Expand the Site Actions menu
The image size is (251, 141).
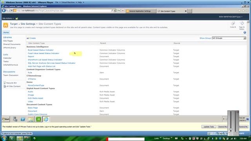pyautogui.click(x=8, y=18)
